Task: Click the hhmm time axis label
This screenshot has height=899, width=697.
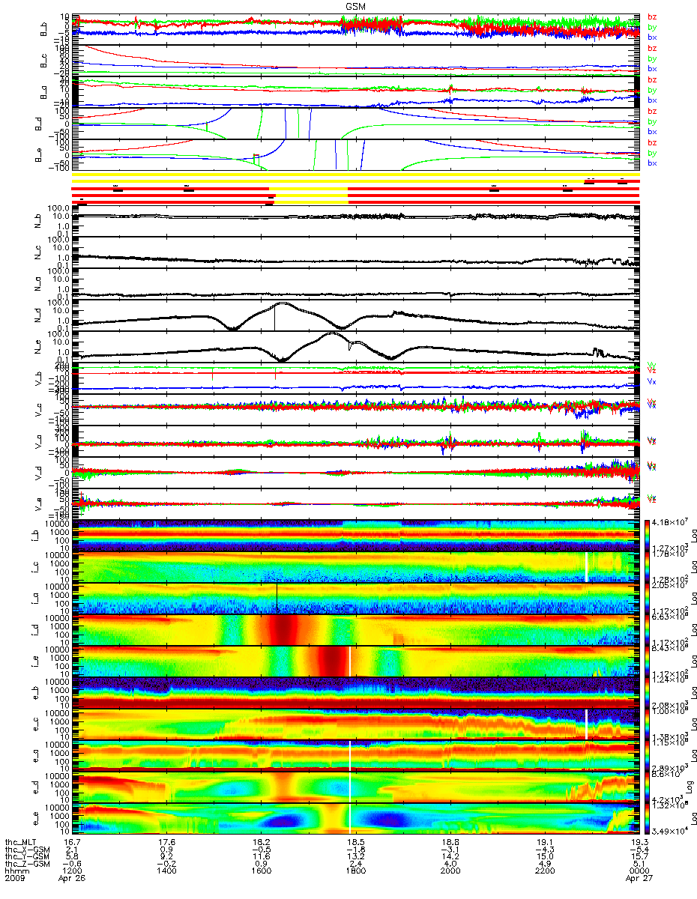Action: [x=17, y=872]
